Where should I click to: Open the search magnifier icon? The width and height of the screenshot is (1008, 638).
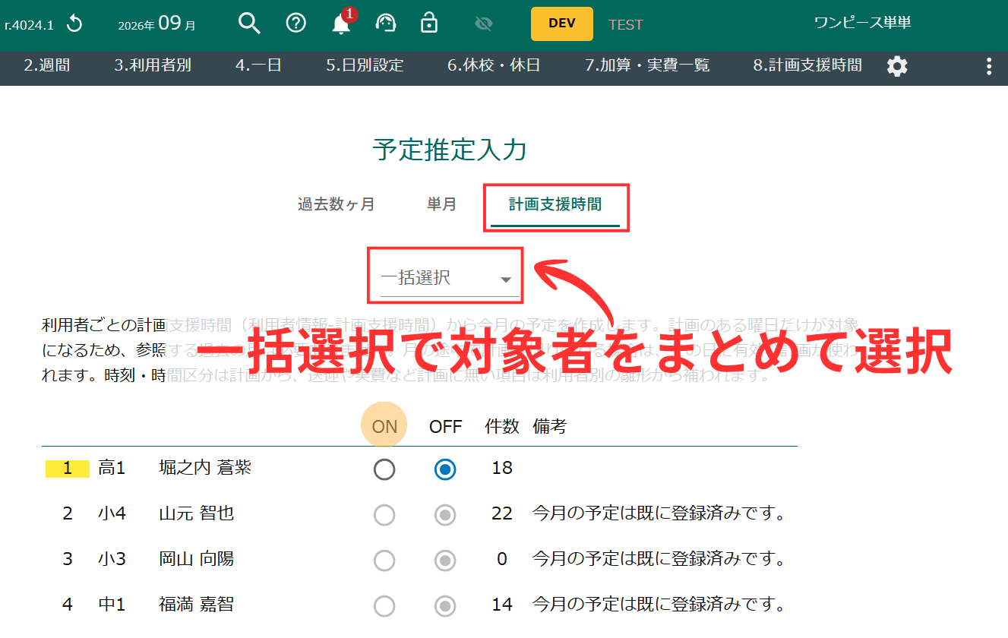[249, 24]
